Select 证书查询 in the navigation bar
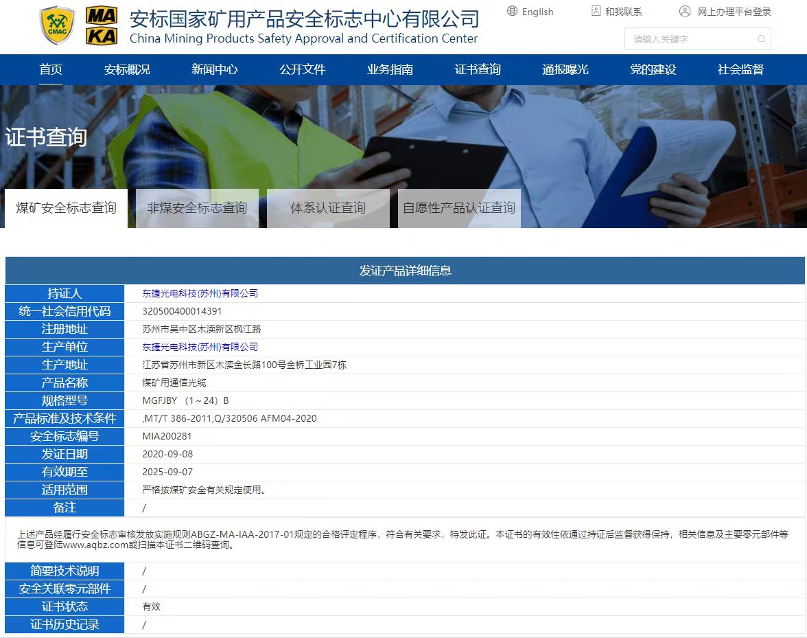The height and width of the screenshot is (638, 807). click(x=478, y=69)
